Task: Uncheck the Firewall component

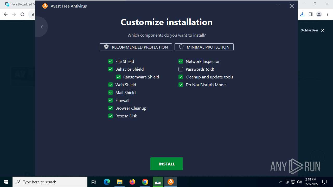Action: coord(111,100)
